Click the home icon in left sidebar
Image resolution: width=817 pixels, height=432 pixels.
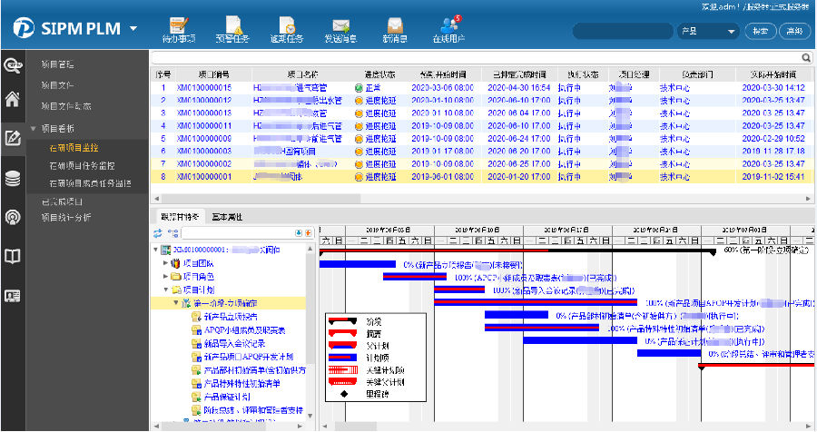point(13,100)
